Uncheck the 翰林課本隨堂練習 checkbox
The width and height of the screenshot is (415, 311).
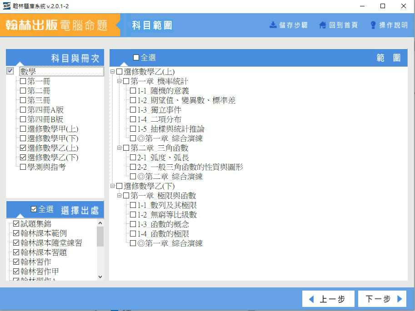point(16,243)
